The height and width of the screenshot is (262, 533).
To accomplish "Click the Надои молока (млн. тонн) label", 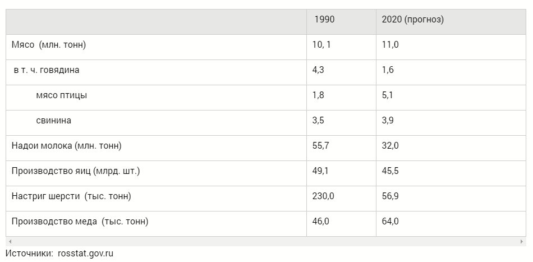I will (x=66, y=146).
